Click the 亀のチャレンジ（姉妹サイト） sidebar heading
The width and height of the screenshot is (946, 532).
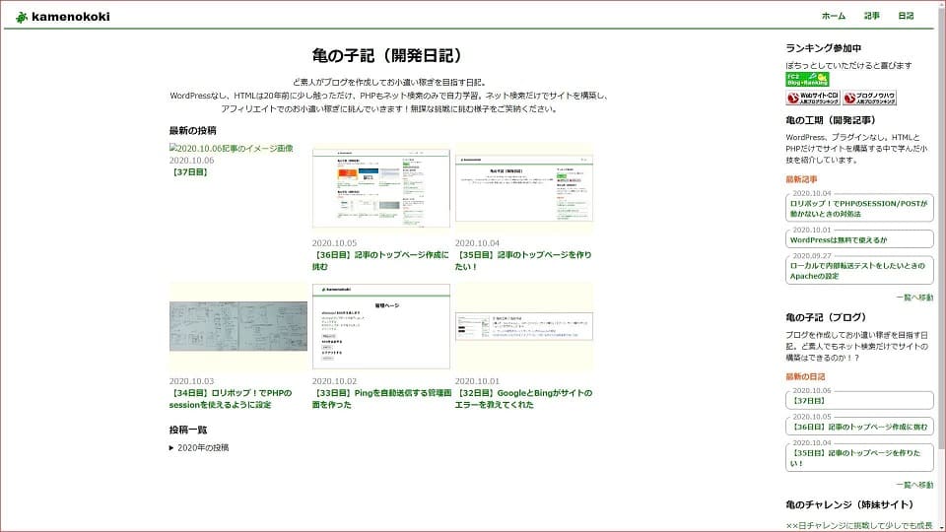pos(850,504)
